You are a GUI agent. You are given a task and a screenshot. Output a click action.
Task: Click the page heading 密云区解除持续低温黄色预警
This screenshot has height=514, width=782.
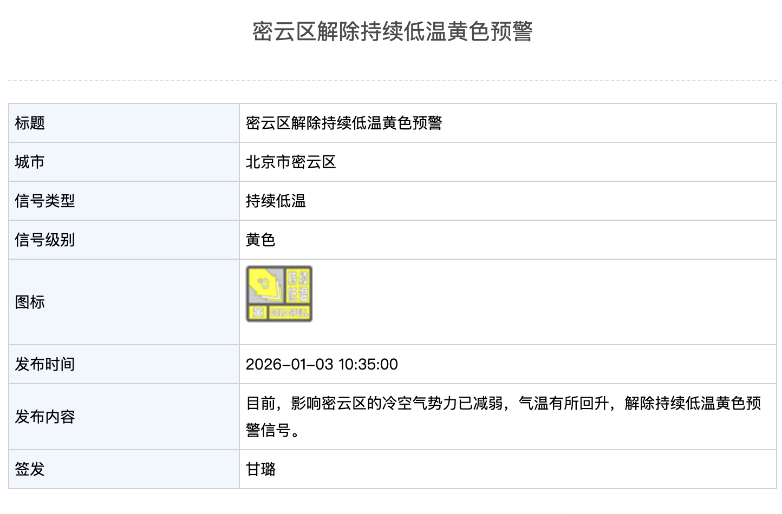click(x=392, y=31)
